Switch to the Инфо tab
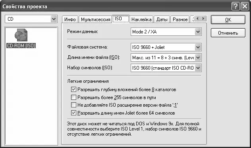Viewport: 251px width, 148px height. coord(70,19)
